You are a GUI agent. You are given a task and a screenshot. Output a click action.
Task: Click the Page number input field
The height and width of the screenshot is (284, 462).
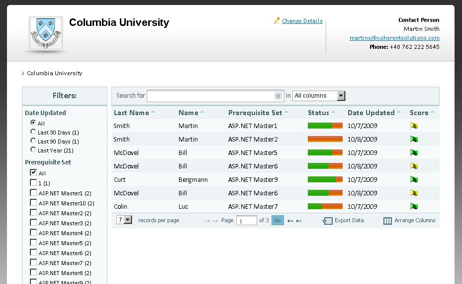246,221
